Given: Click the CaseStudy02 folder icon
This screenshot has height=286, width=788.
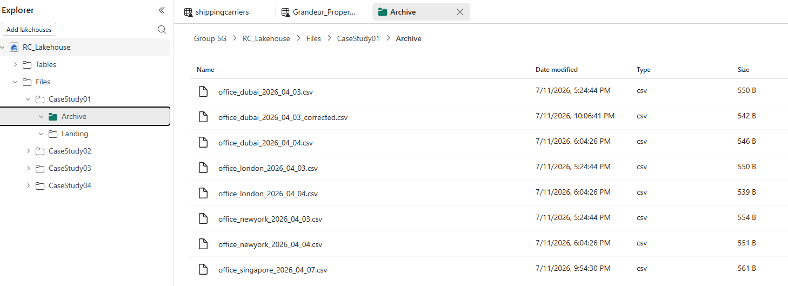Looking at the screenshot, I should pos(40,151).
